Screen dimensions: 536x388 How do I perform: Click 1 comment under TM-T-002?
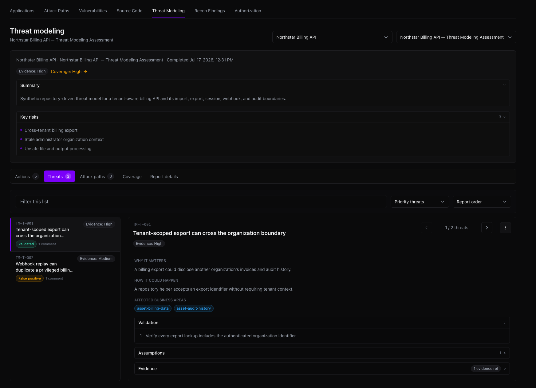click(x=54, y=278)
